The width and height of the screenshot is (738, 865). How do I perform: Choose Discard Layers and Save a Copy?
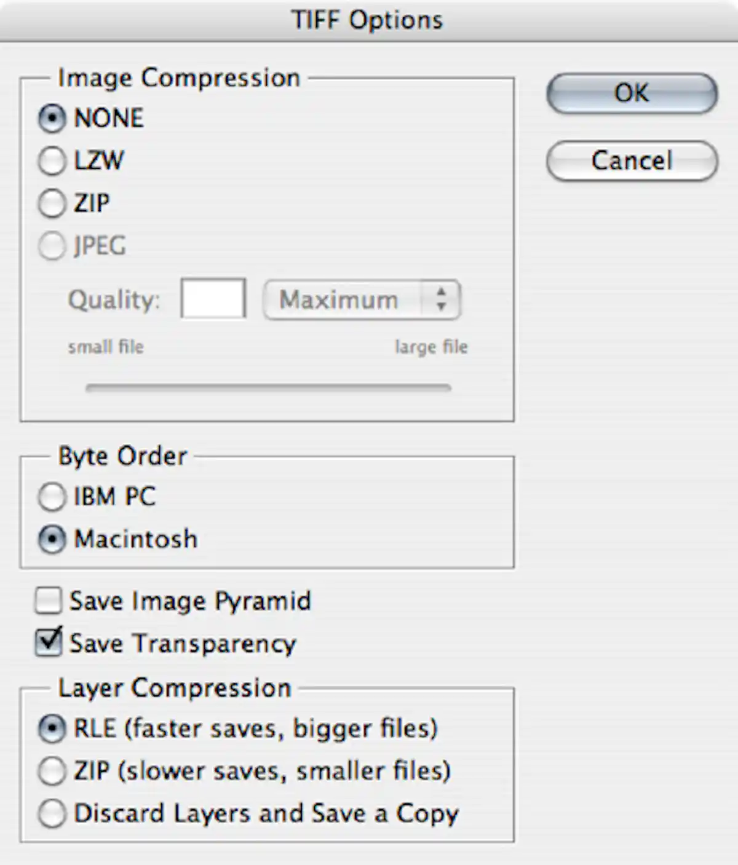click(x=52, y=813)
